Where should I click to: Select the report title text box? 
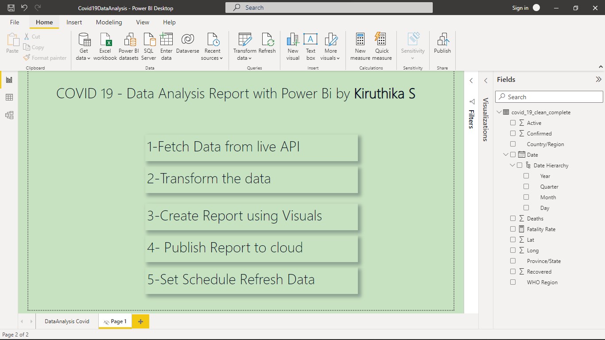[236, 94]
